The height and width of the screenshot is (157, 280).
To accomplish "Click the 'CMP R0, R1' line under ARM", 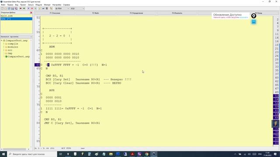I will tap(54, 76).
